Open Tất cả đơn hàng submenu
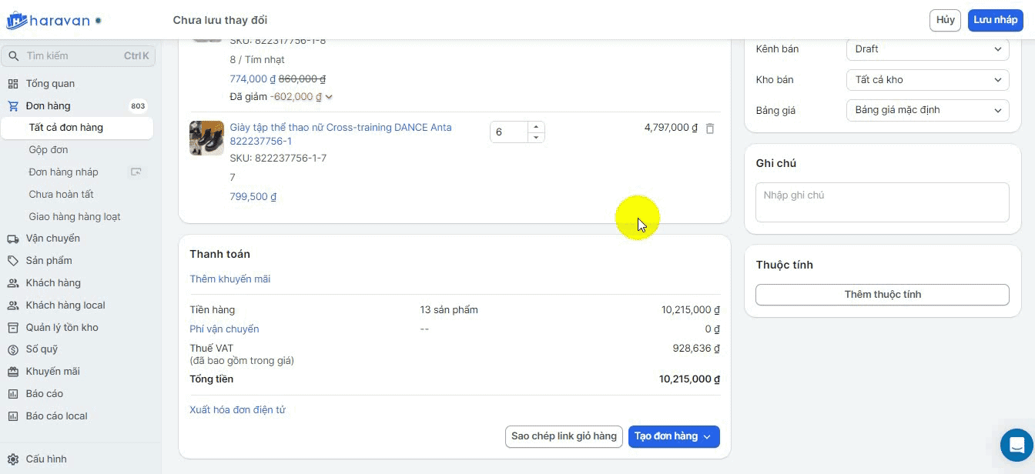Screen dimensions: 1035x474 coord(77,128)
